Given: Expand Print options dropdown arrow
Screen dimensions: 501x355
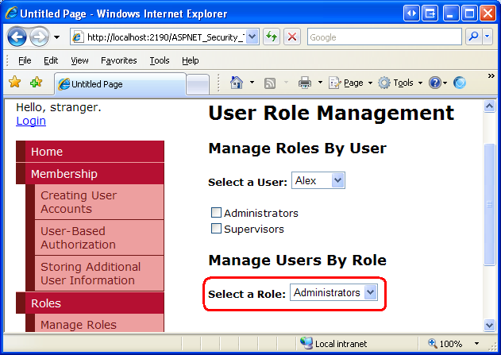Looking at the screenshot, I should point(320,83).
